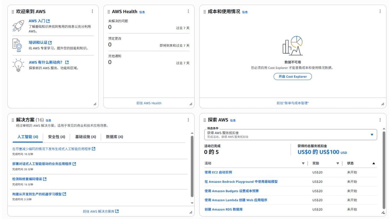Click the resize handle of 欢迎来到 AWS widget

click(x=95, y=104)
